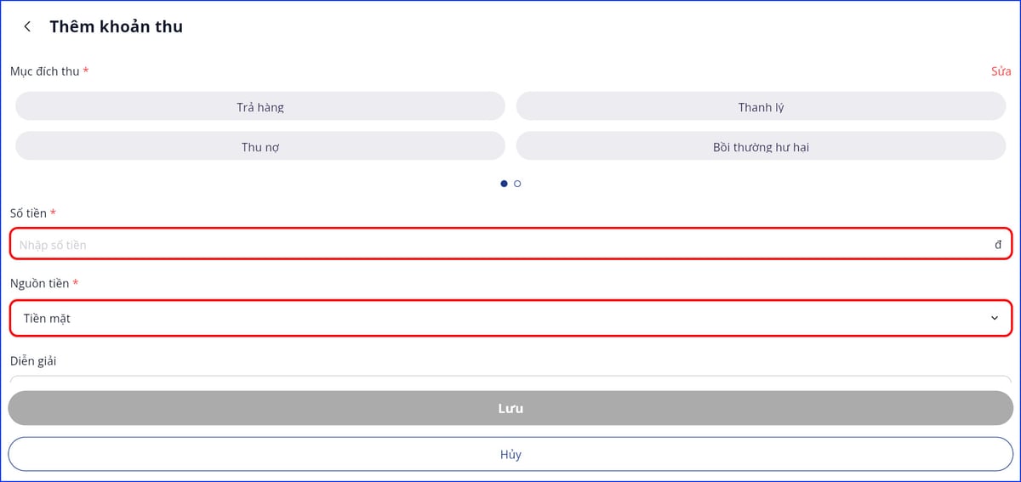Click the Mục đích thu label
Image resolution: width=1021 pixels, height=482 pixels.
coord(45,71)
